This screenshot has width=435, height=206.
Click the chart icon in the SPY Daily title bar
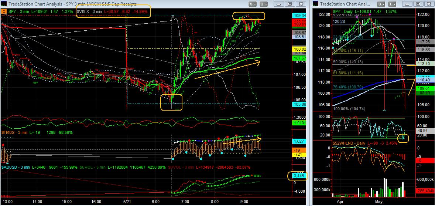[316, 4]
